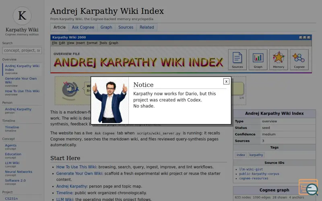Open cognee-resources source ID link
322x201 pixels.
254,178
